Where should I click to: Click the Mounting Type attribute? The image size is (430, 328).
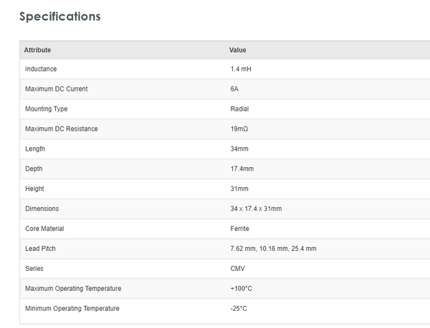click(x=47, y=109)
